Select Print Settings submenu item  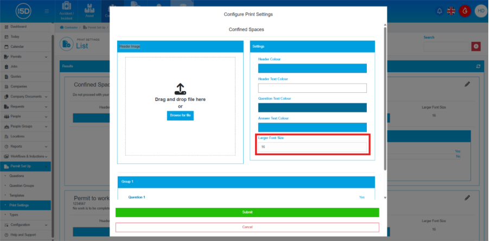click(x=26, y=205)
